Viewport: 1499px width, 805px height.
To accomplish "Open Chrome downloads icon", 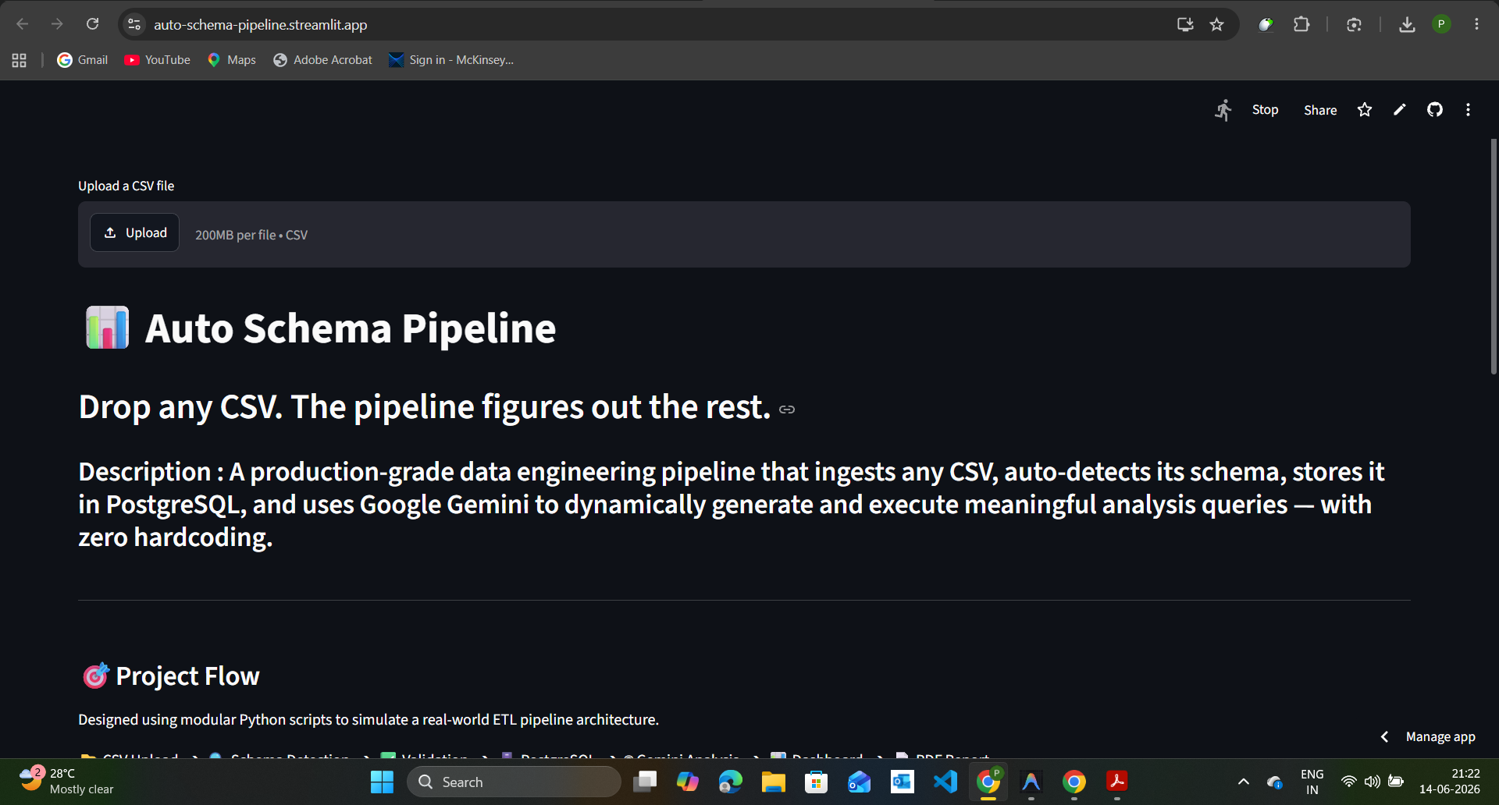I will [x=1407, y=24].
